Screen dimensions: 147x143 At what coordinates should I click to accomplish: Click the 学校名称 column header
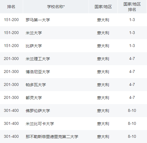pos(56,7)
